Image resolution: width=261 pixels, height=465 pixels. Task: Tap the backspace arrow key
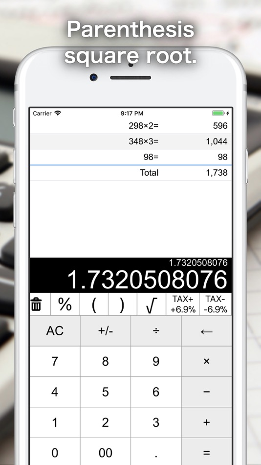[x=207, y=331]
